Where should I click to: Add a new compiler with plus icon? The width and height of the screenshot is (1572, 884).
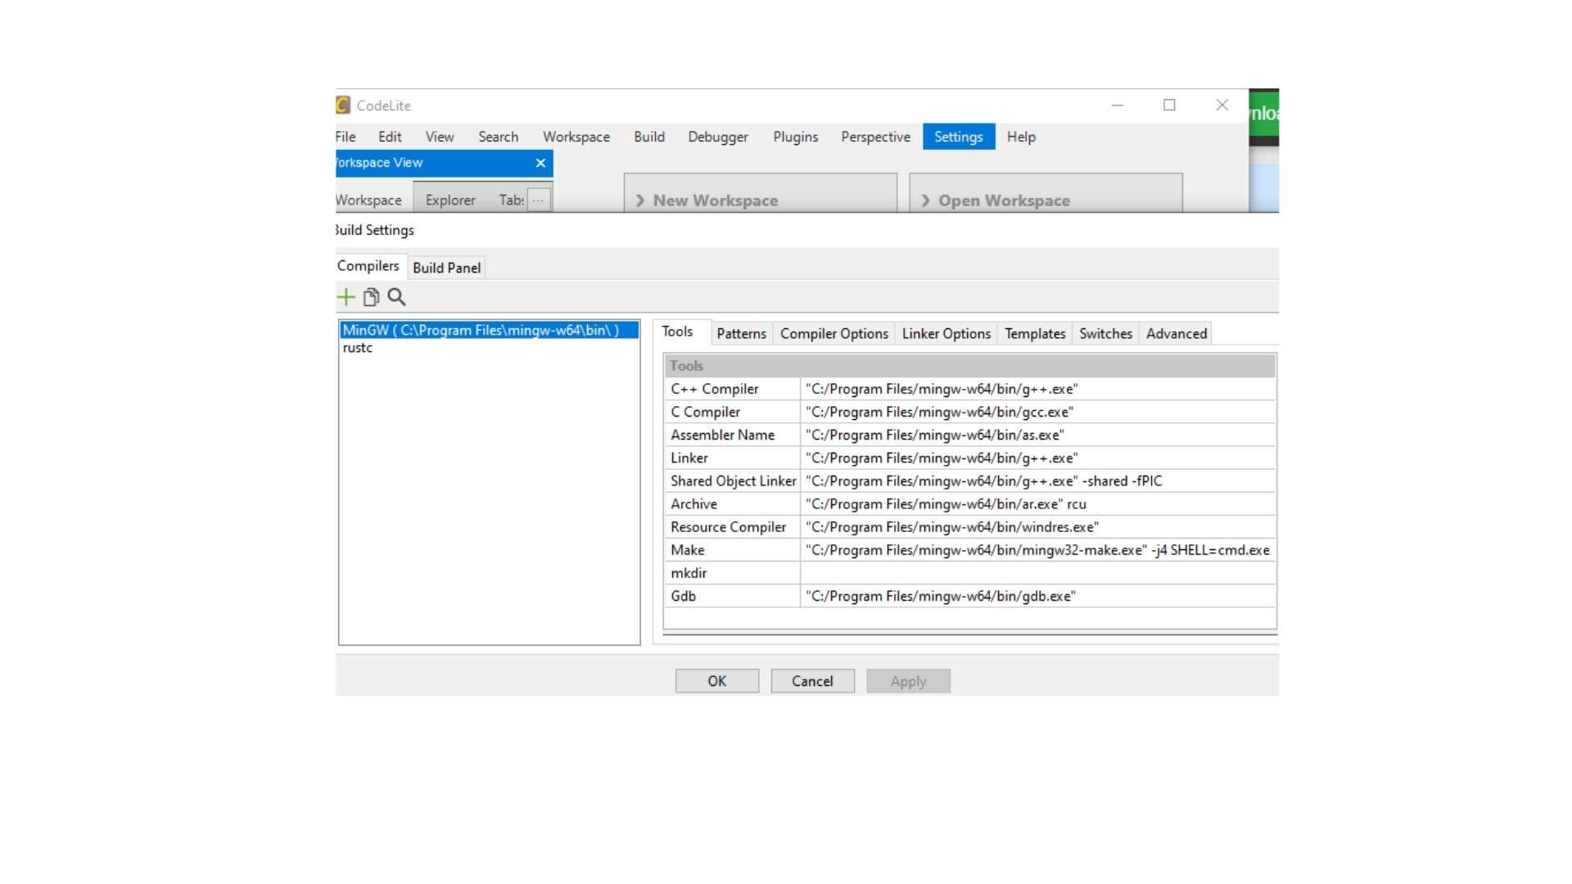[346, 297]
